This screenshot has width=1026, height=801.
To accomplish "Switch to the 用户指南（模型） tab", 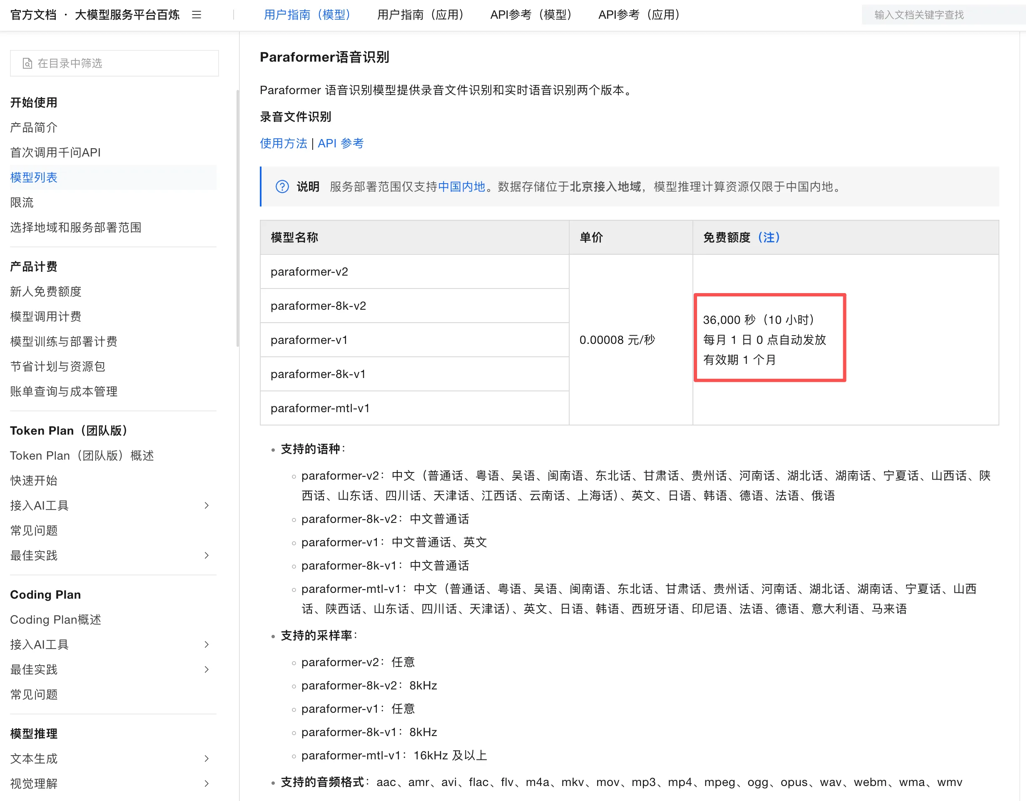I will tap(307, 15).
